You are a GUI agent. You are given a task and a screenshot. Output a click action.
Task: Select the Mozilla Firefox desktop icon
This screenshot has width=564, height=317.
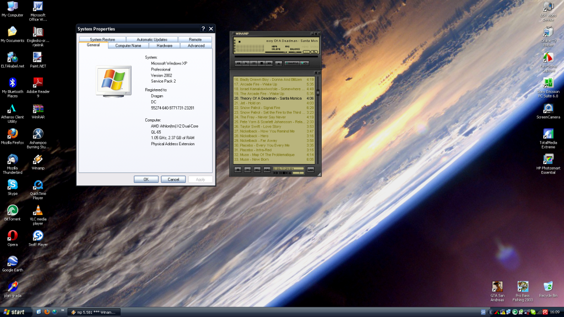[x=12, y=136]
